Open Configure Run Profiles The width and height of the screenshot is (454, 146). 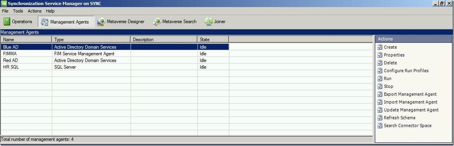tap(406, 71)
